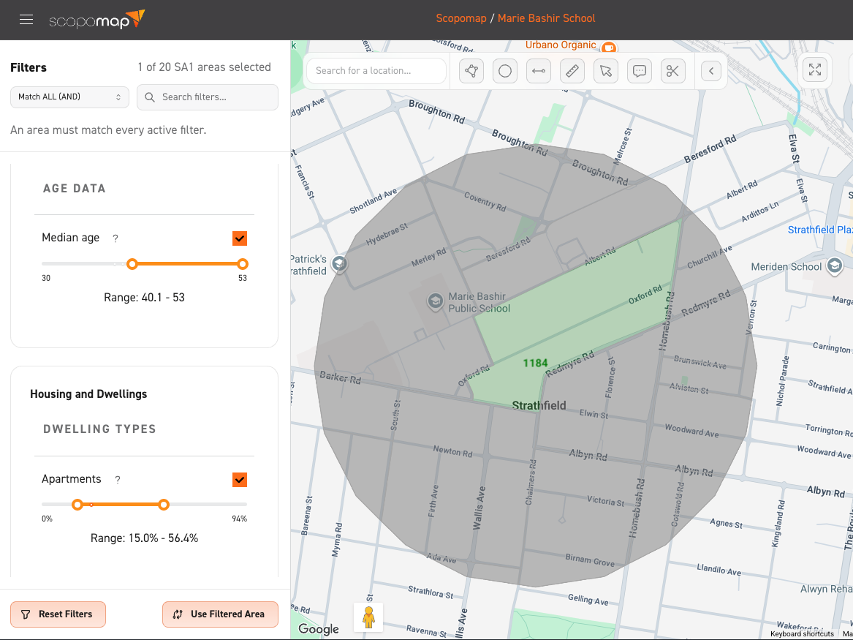Viewport: 853px width, 640px height.
Task: Click the Meriden School map marker
Action: click(834, 266)
